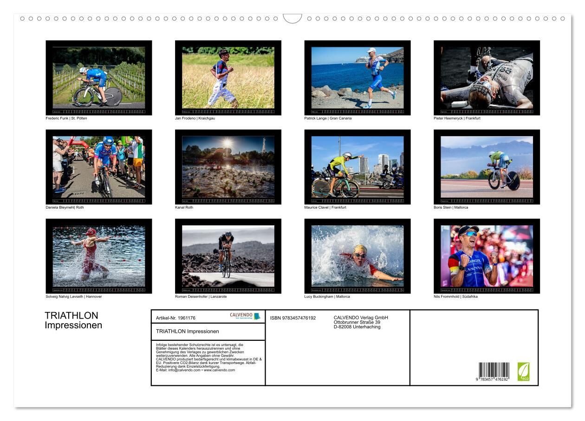Screen dimensions: 585x421
Task: Open the Patrick Lange Gran Canaria image
Action: pyautogui.click(x=357, y=77)
